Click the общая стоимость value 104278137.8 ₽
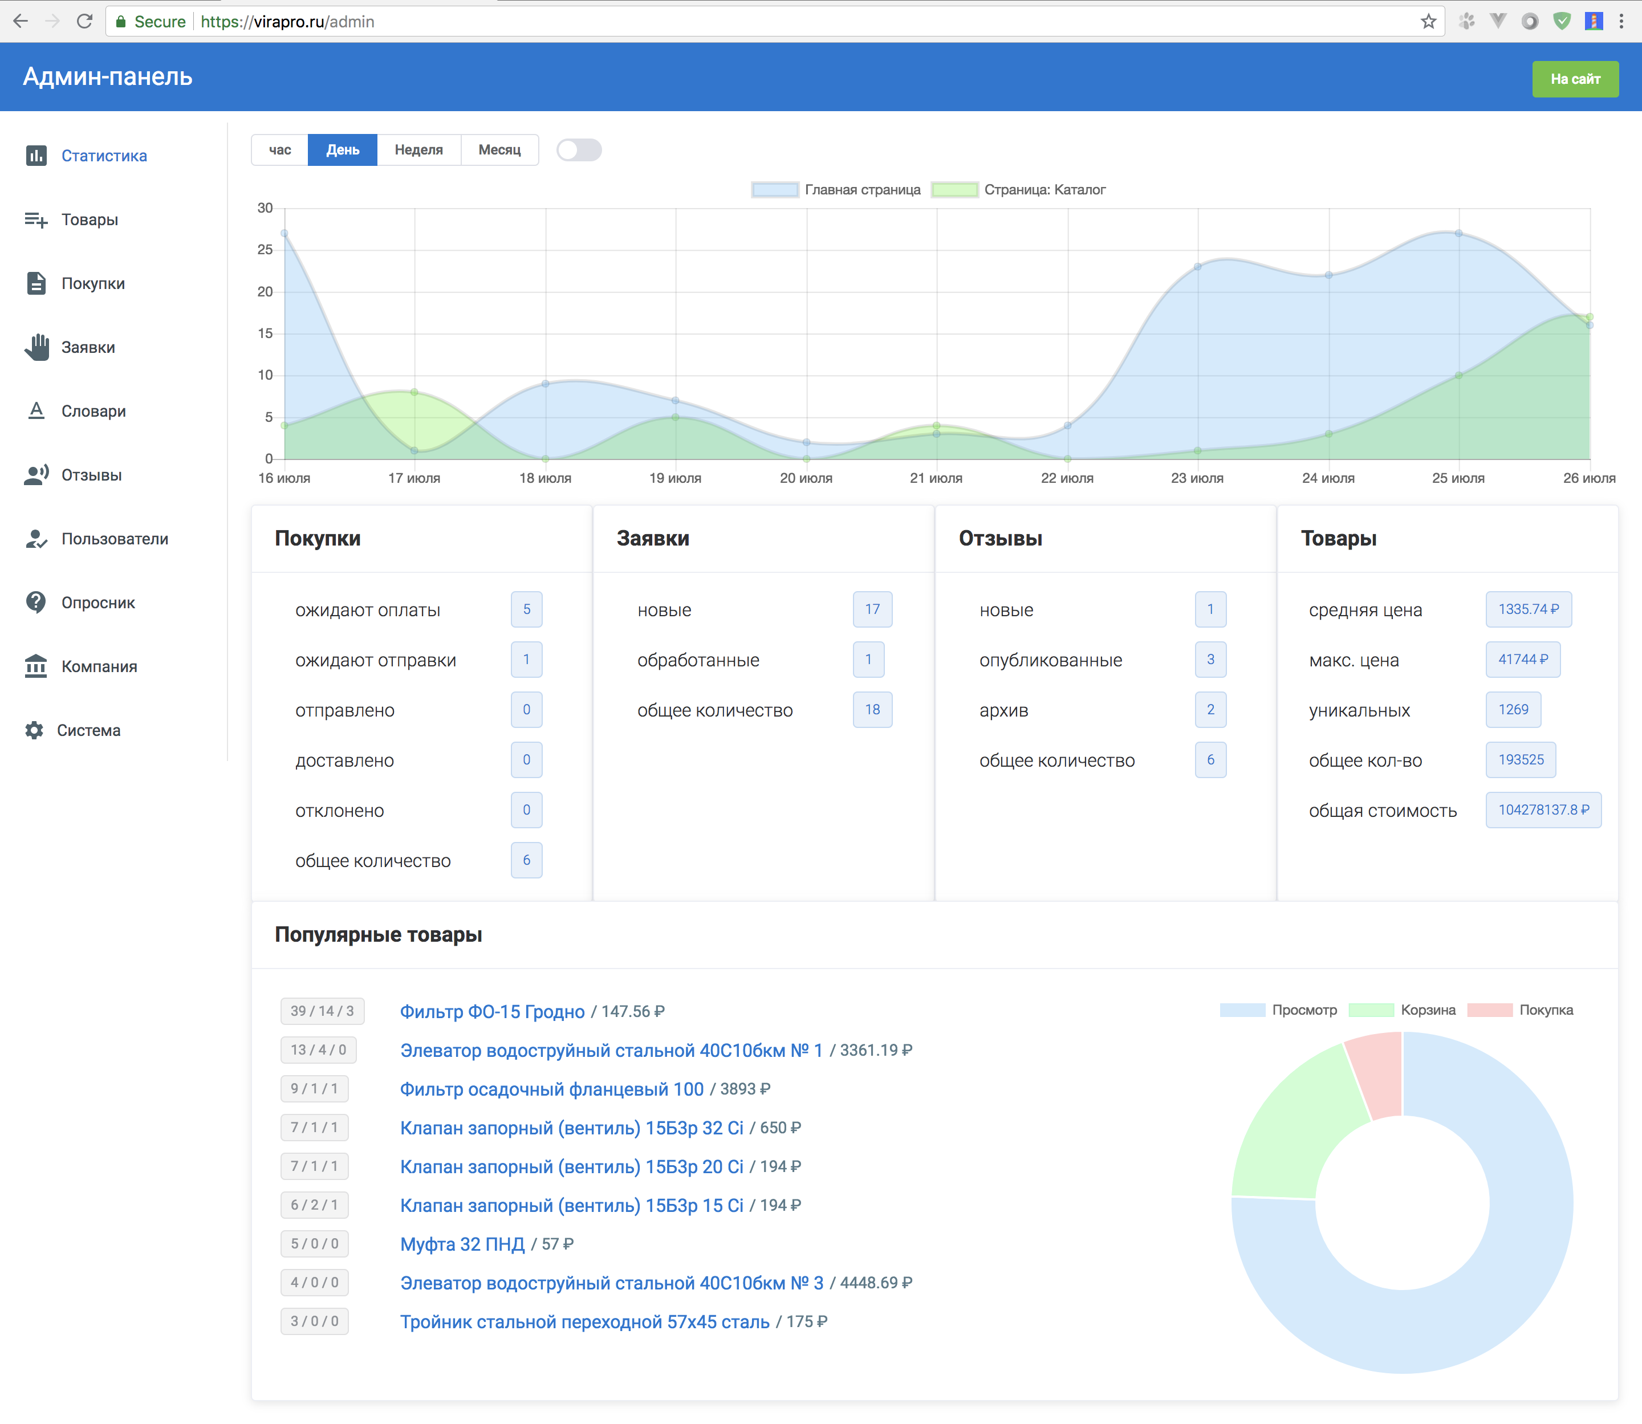The height and width of the screenshot is (1424, 1642). click(x=1543, y=809)
